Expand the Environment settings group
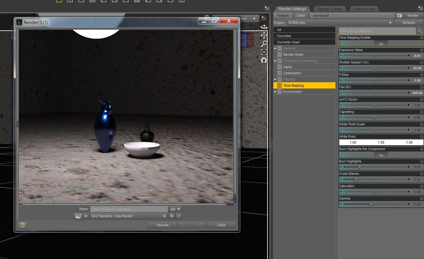Screen dimensions: 424x259 pyautogui.click(x=275, y=92)
